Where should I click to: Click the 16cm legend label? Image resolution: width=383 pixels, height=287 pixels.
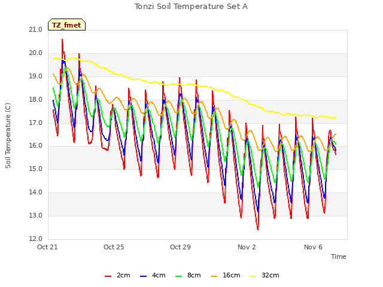coord(232,275)
